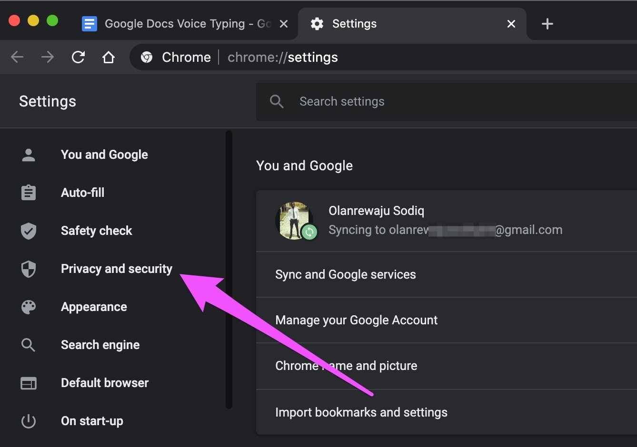Click the search settings magnifier icon
This screenshot has width=637, height=447.
277,101
